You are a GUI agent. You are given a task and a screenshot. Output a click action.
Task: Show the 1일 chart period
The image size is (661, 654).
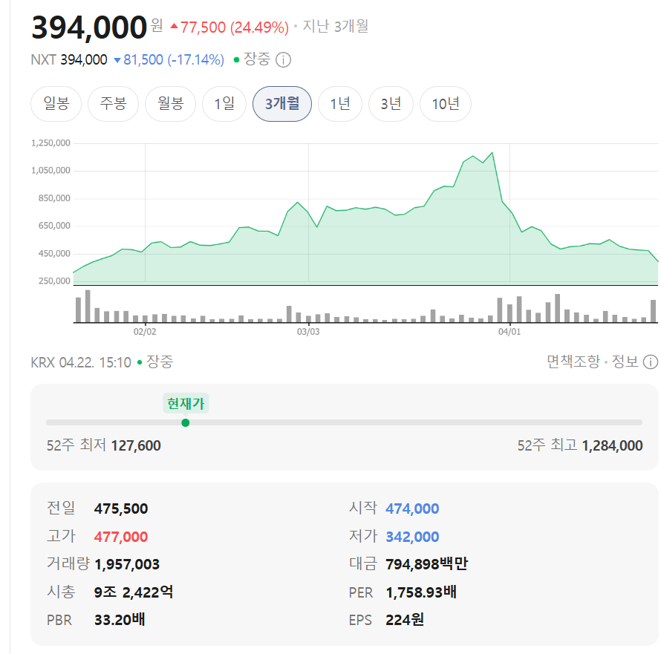224,104
